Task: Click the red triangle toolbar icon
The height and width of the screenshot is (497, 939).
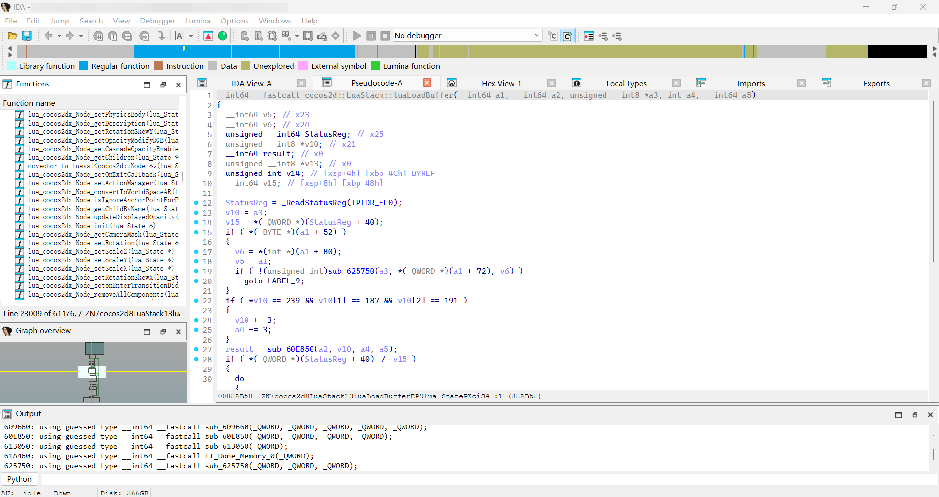Action: (x=208, y=36)
